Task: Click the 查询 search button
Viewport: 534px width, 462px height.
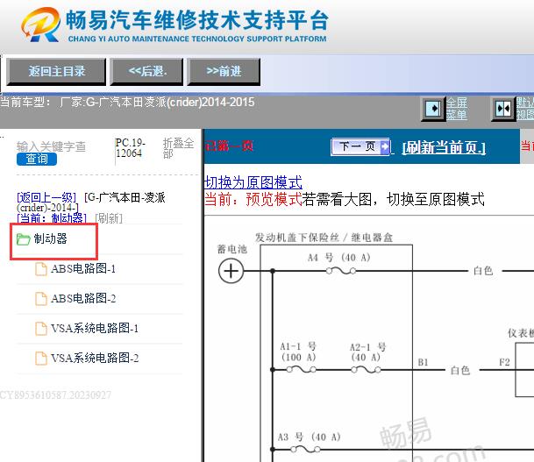Action: coord(37,159)
